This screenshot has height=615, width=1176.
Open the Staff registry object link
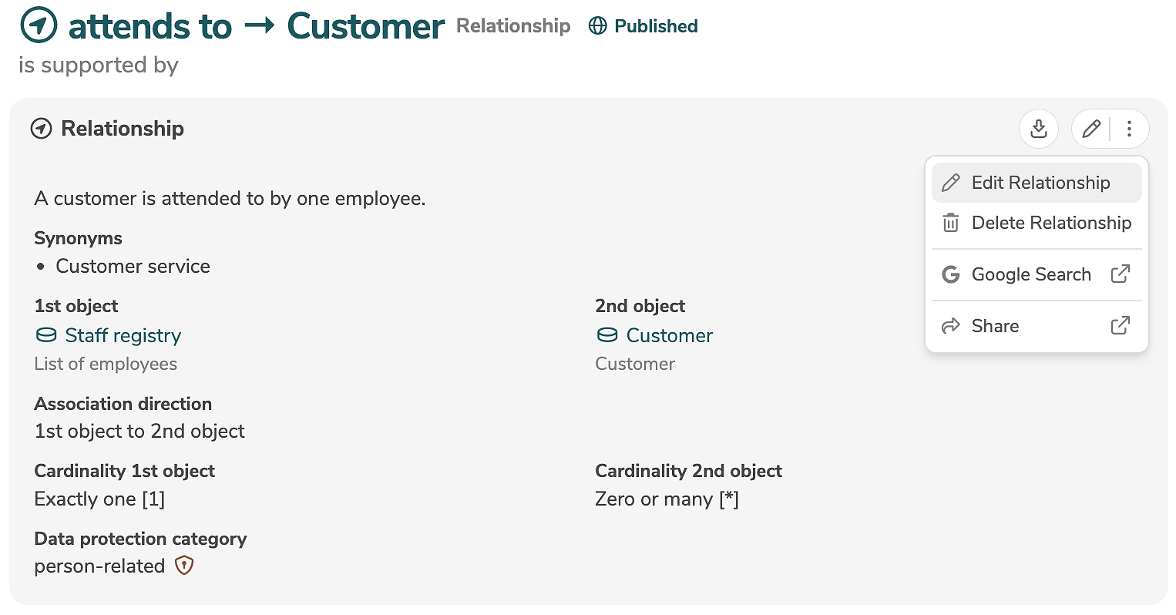tap(123, 335)
